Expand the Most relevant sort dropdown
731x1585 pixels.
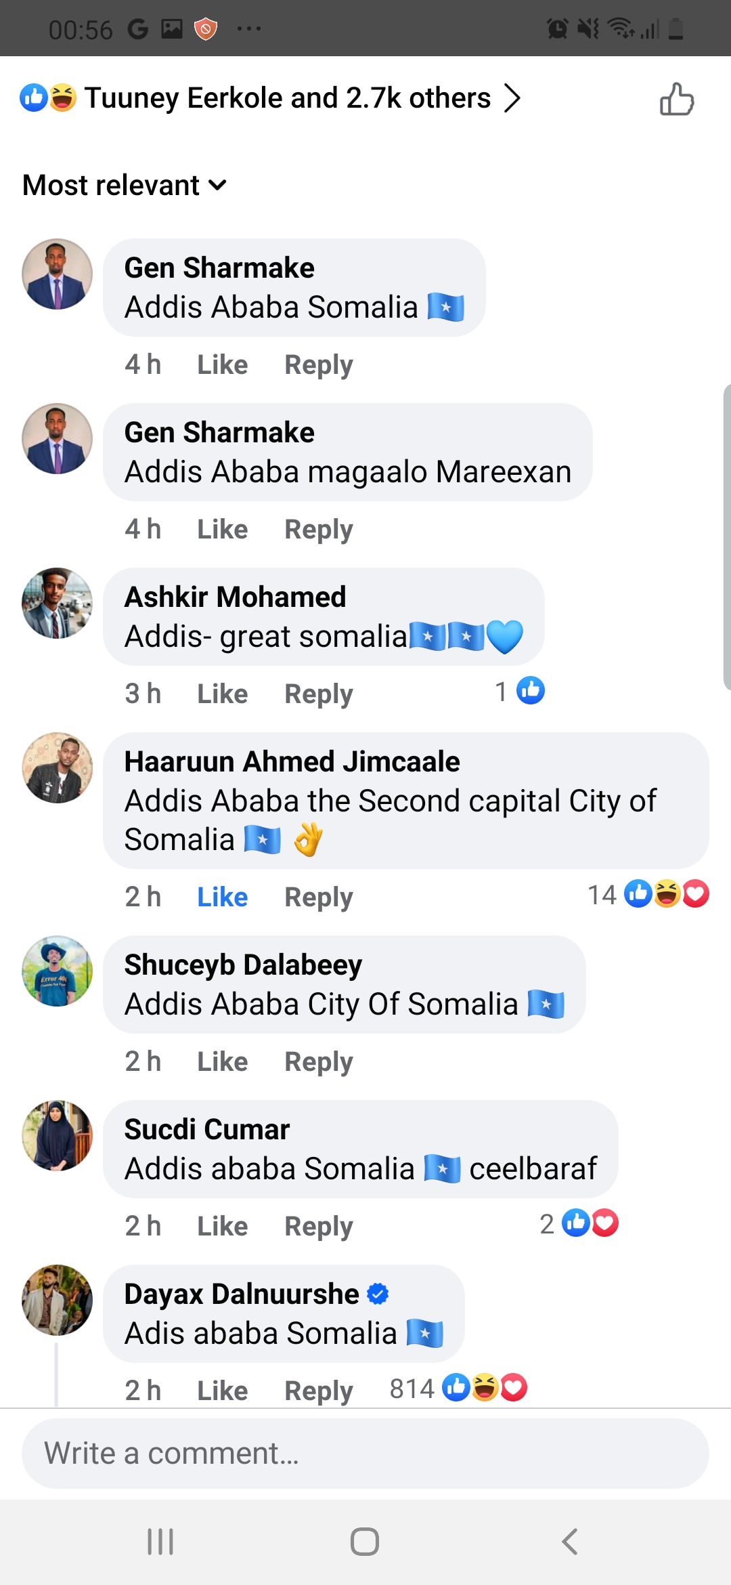click(x=125, y=185)
